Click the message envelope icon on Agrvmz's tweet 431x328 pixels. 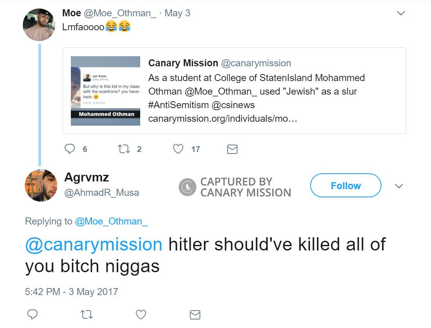[x=195, y=315]
